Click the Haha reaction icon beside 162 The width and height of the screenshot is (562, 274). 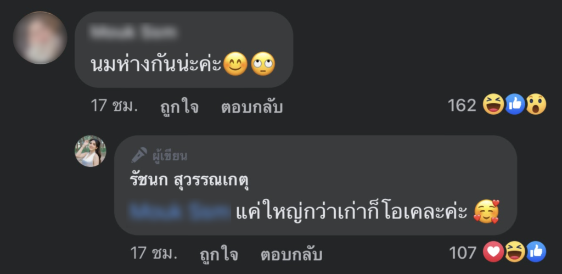(x=493, y=104)
